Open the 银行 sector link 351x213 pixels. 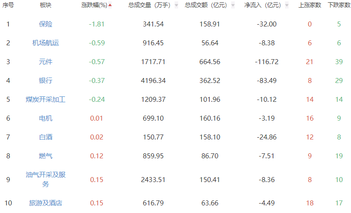pos(45,81)
